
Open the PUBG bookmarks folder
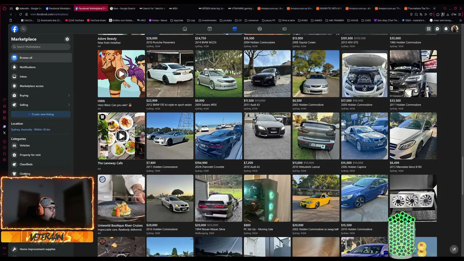303,20
